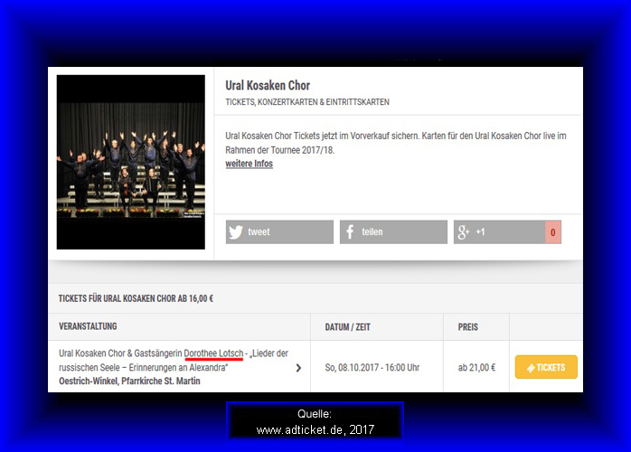The height and width of the screenshot is (452, 631).
Task: Share via the teilen button
Action: 393,231
